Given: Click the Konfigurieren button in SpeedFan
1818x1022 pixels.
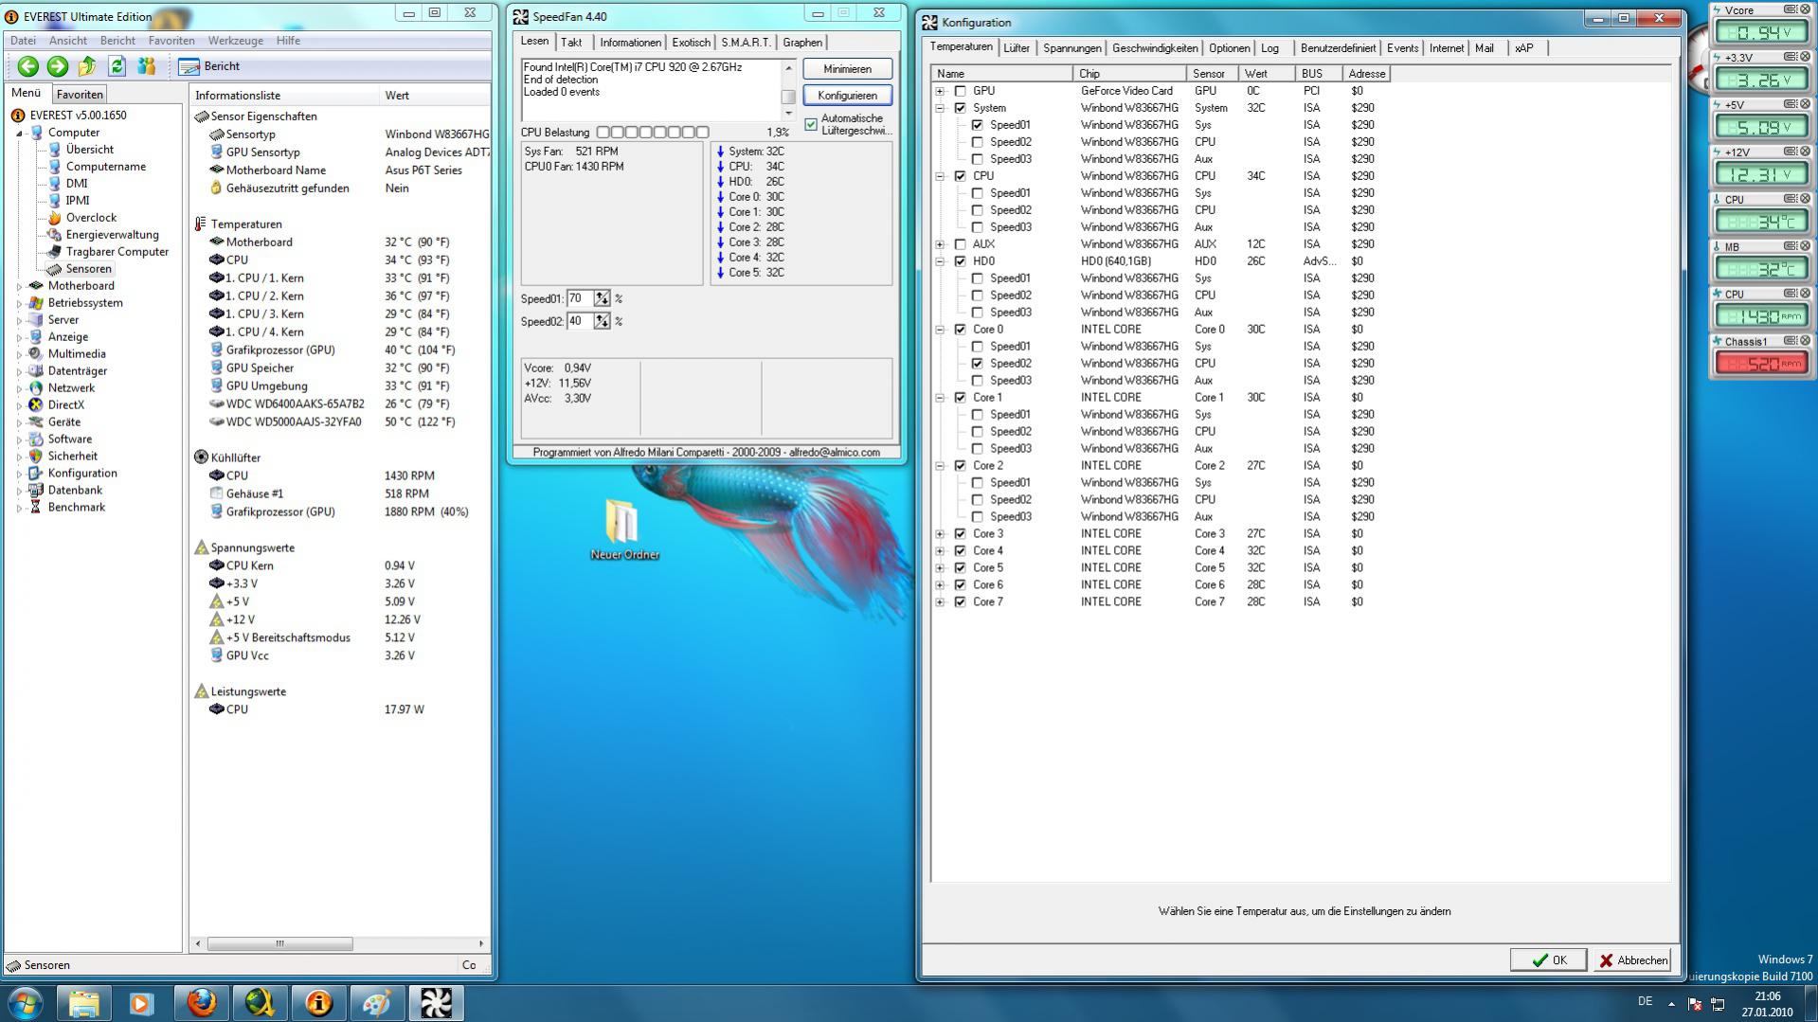Looking at the screenshot, I should (847, 96).
